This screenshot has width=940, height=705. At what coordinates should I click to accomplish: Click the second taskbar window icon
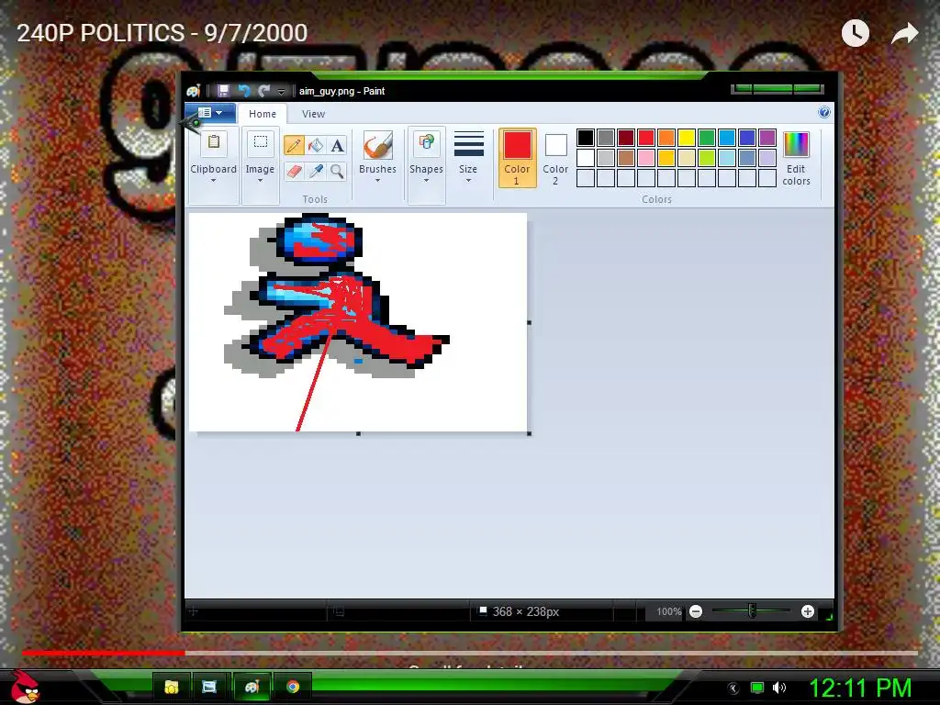click(x=209, y=687)
